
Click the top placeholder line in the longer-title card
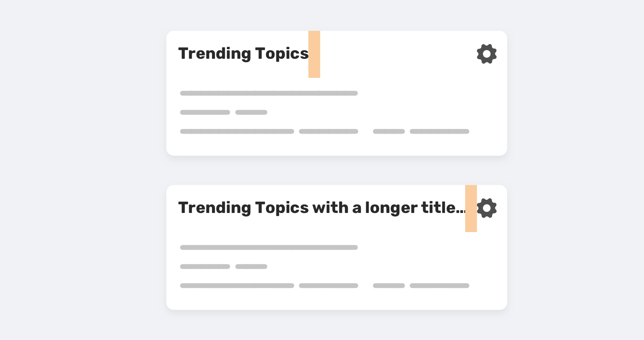(x=269, y=247)
